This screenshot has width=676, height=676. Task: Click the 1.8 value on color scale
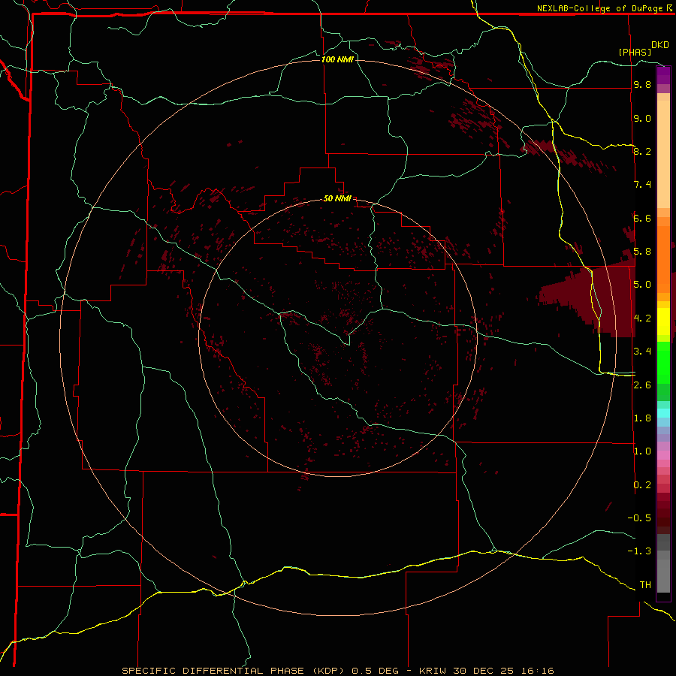(x=642, y=418)
